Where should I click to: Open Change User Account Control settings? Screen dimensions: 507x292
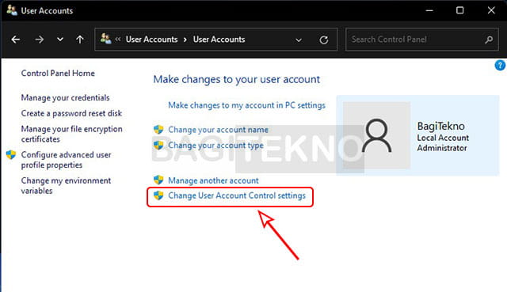[x=237, y=195]
